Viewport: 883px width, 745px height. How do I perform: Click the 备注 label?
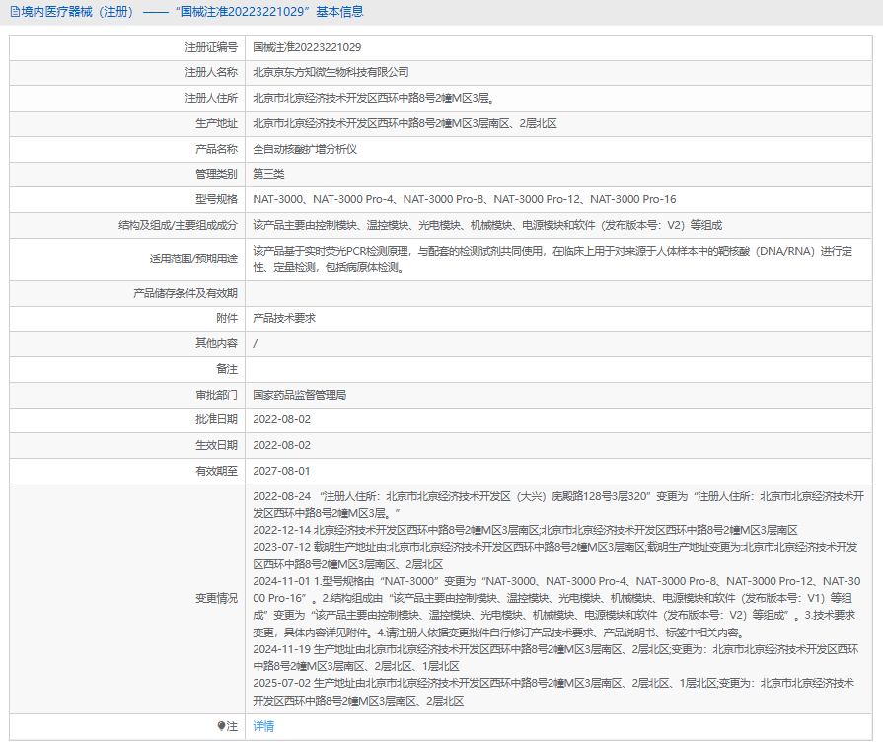[227, 369]
